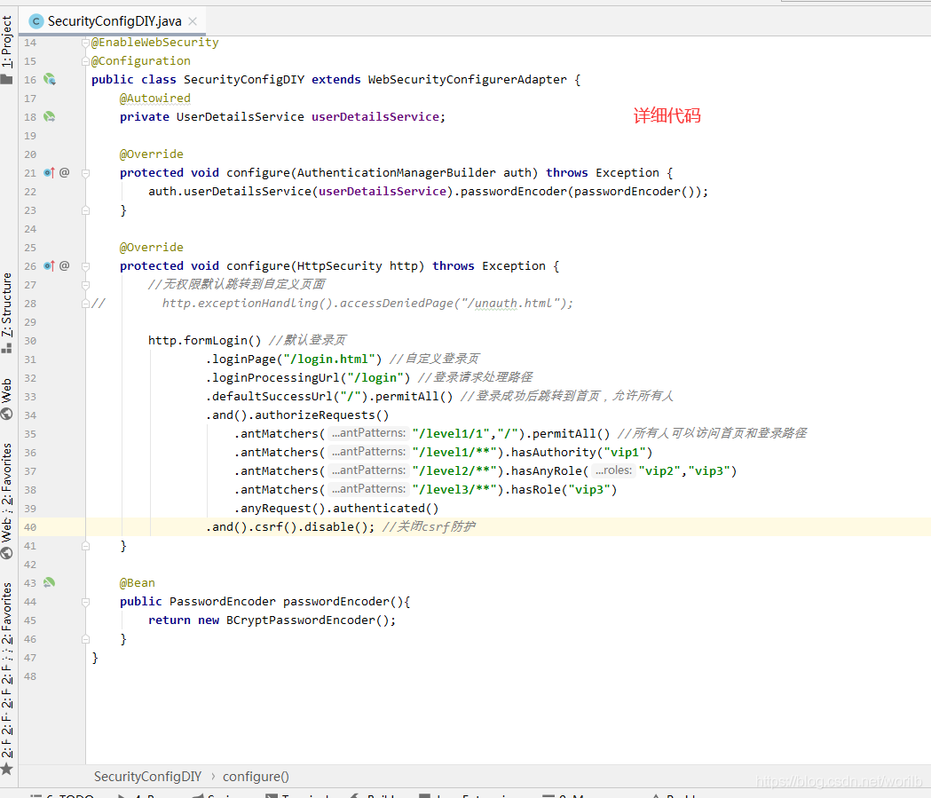Click the @Autowired annotation on line 17
Viewport: 931px width, 798px height.
click(x=155, y=98)
